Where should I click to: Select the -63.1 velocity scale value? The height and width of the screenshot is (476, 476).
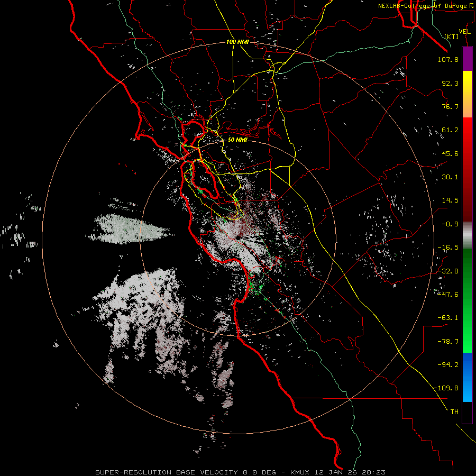[448, 318]
